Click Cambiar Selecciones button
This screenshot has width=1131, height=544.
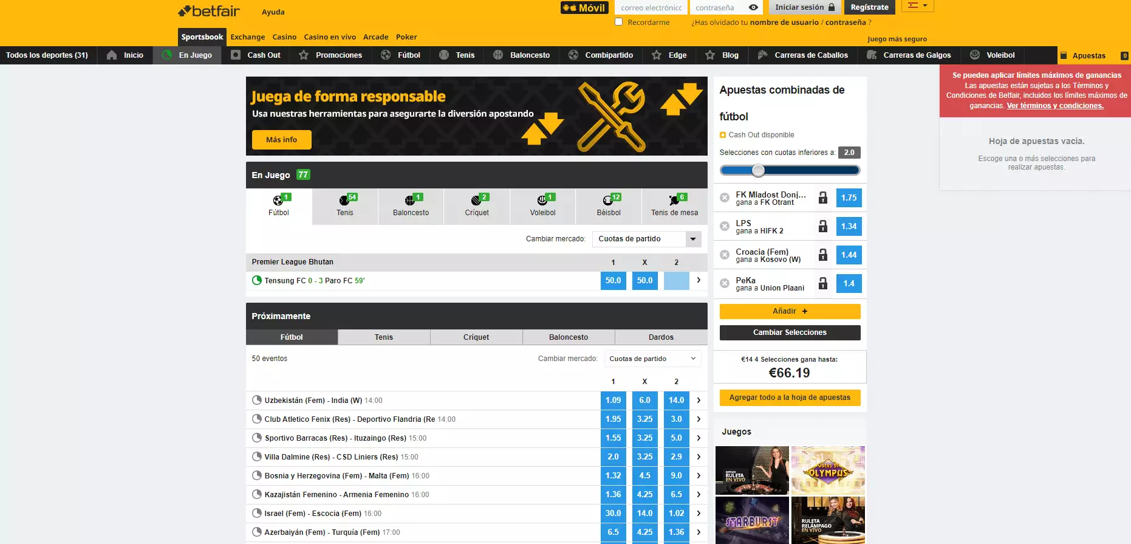pos(790,332)
